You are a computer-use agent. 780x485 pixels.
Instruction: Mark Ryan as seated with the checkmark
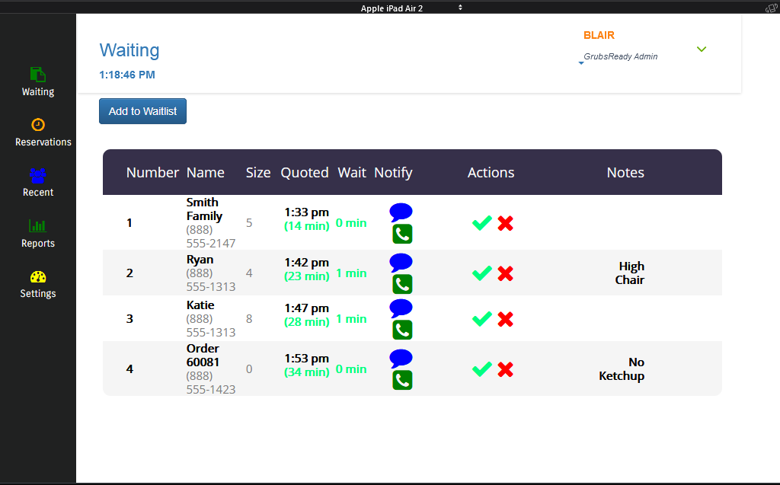(481, 273)
